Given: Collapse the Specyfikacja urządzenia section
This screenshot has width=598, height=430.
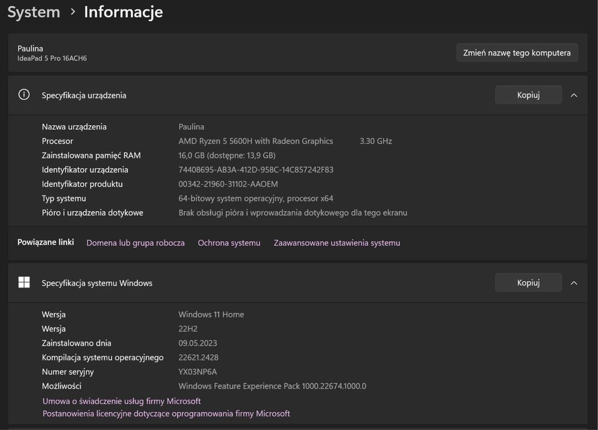Looking at the screenshot, I should pos(573,95).
